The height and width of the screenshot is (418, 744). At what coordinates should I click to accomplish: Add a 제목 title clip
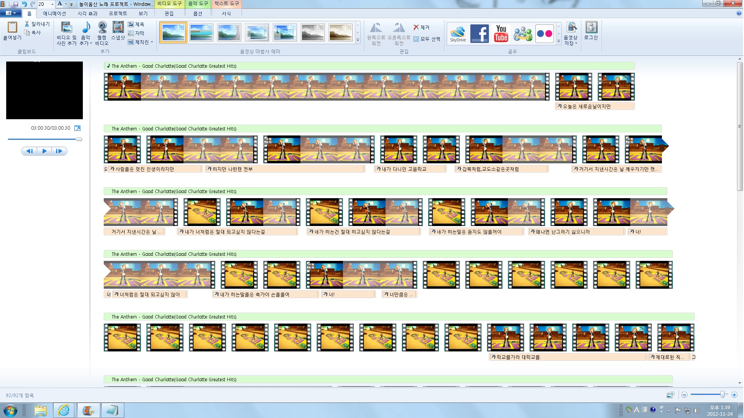point(136,24)
